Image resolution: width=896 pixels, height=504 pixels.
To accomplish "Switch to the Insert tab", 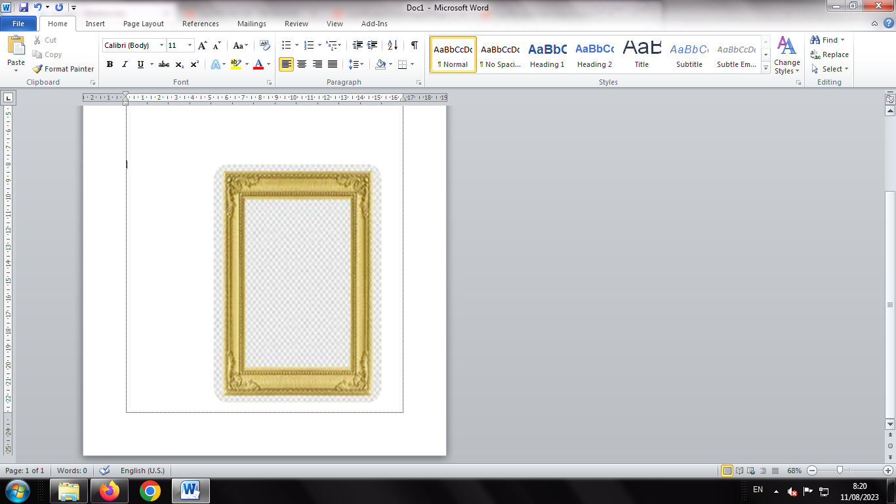I will (x=95, y=24).
